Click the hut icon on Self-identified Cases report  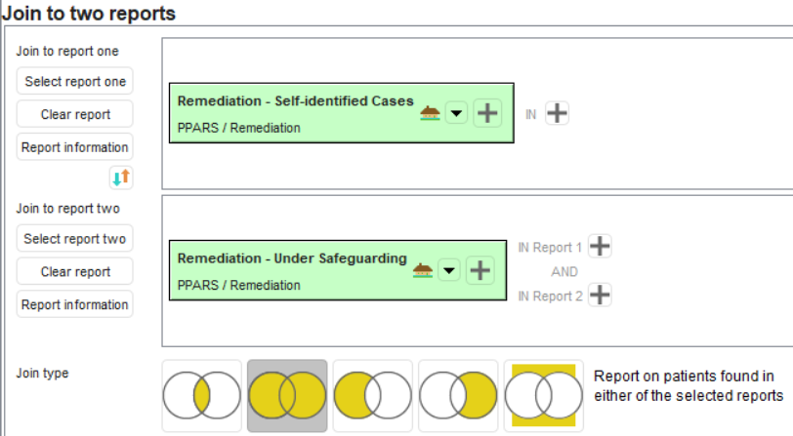[430, 113]
